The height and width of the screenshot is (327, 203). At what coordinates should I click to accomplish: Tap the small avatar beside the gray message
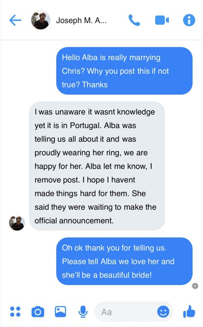[x=17, y=223]
